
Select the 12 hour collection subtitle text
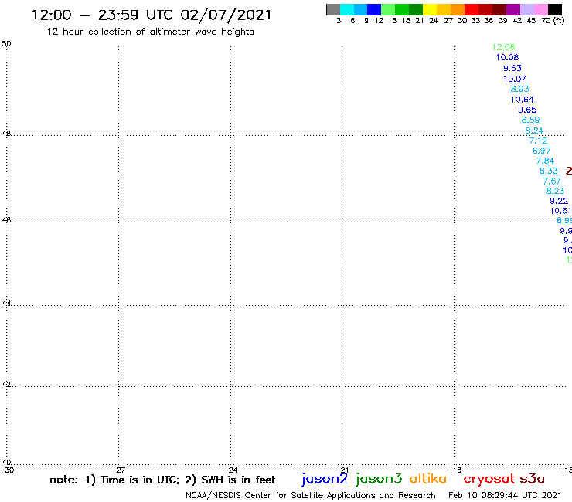[150, 32]
